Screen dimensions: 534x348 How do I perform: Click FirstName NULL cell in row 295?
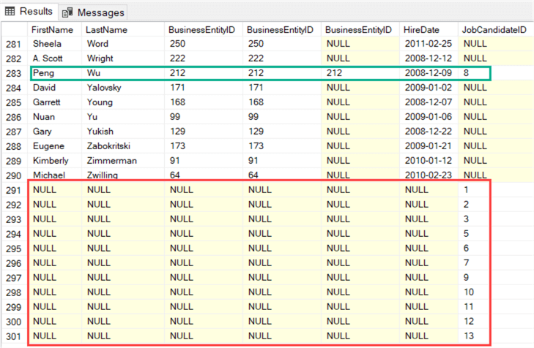54,249
